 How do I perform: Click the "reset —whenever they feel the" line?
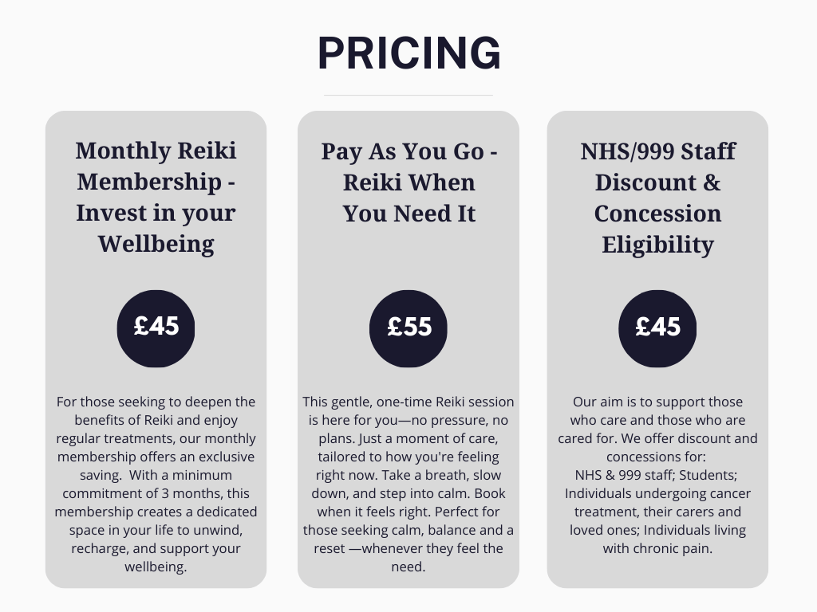point(408,548)
